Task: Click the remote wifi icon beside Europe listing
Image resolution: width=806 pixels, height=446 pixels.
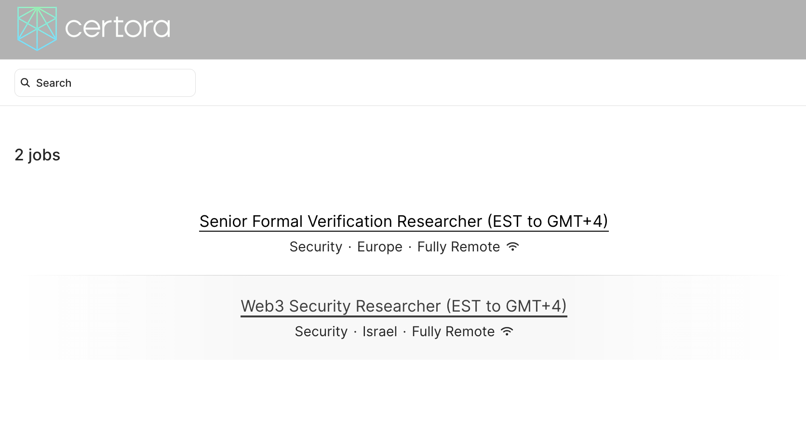Action: click(512, 247)
